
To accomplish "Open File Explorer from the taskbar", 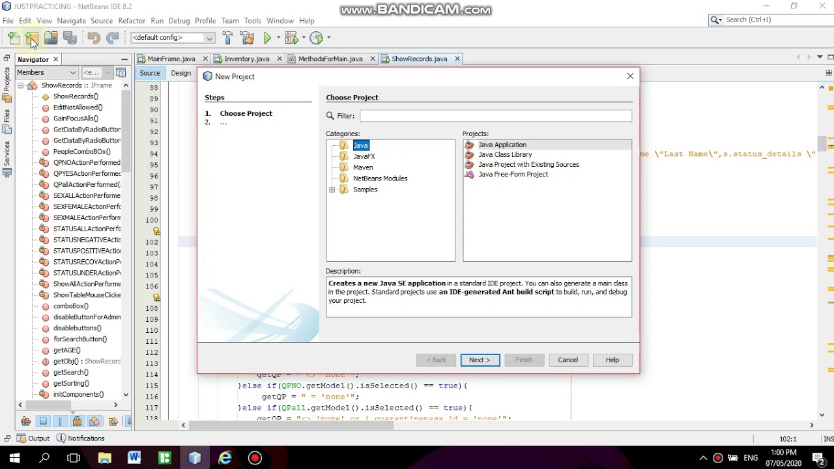I will click(104, 458).
